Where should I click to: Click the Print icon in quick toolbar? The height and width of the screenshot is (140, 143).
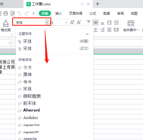point(6,14)
